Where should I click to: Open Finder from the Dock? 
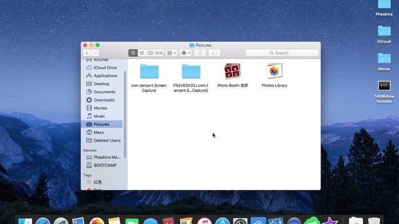[x=25, y=221]
